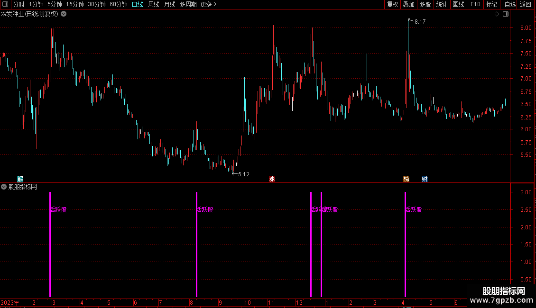Open F10 company information
This screenshot has width=536, height=308.
475,4
